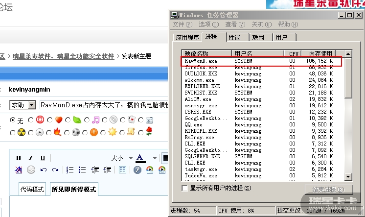Click the font color A swatch button
The height and width of the screenshot is (217, 365).
tap(140, 158)
